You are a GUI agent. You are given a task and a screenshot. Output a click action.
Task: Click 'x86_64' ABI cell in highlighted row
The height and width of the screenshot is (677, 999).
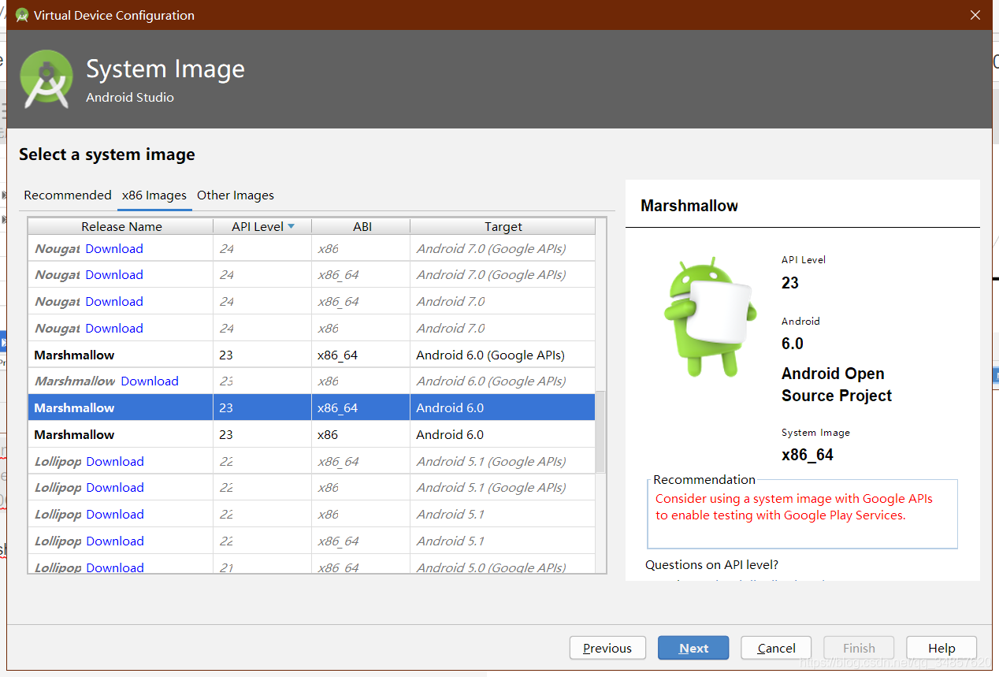point(361,408)
